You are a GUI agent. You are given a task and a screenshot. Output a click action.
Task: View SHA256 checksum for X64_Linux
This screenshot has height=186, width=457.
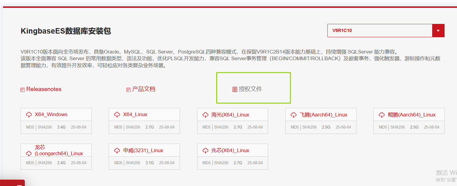point(133,127)
